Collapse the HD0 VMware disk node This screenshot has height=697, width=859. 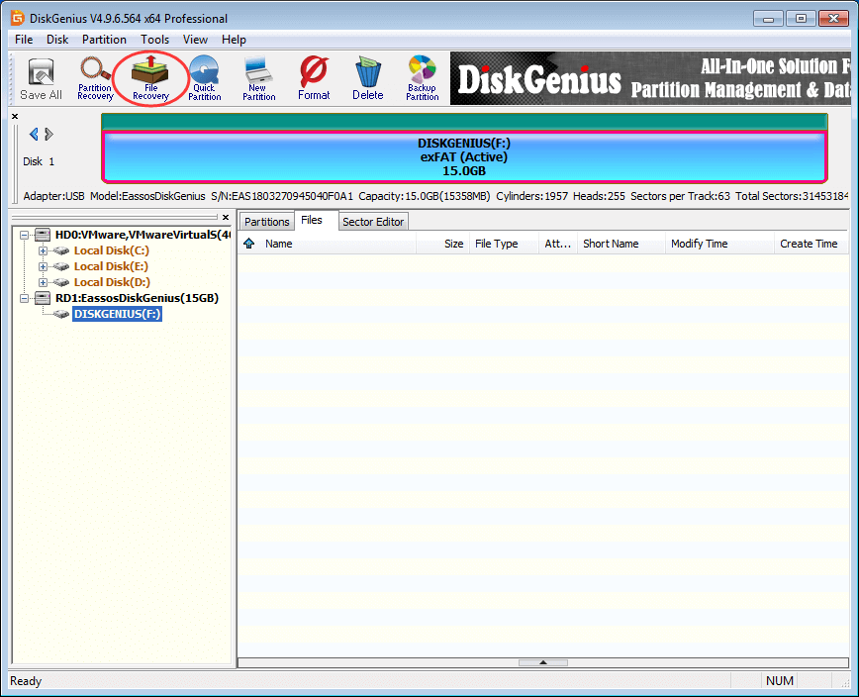tap(24, 235)
